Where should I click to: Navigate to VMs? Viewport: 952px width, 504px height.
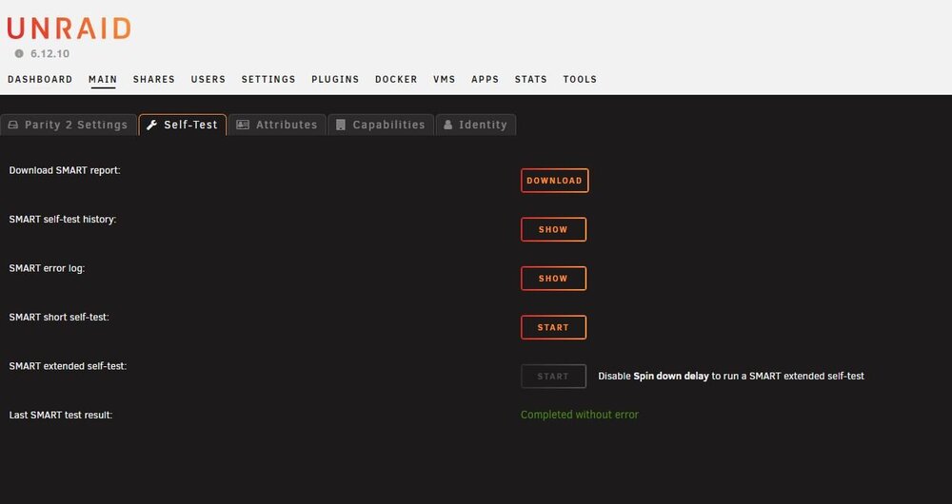coord(445,79)
